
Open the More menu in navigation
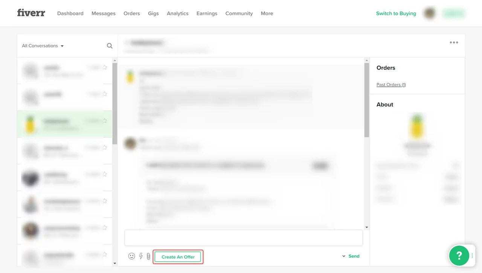(x=267, y=14)
